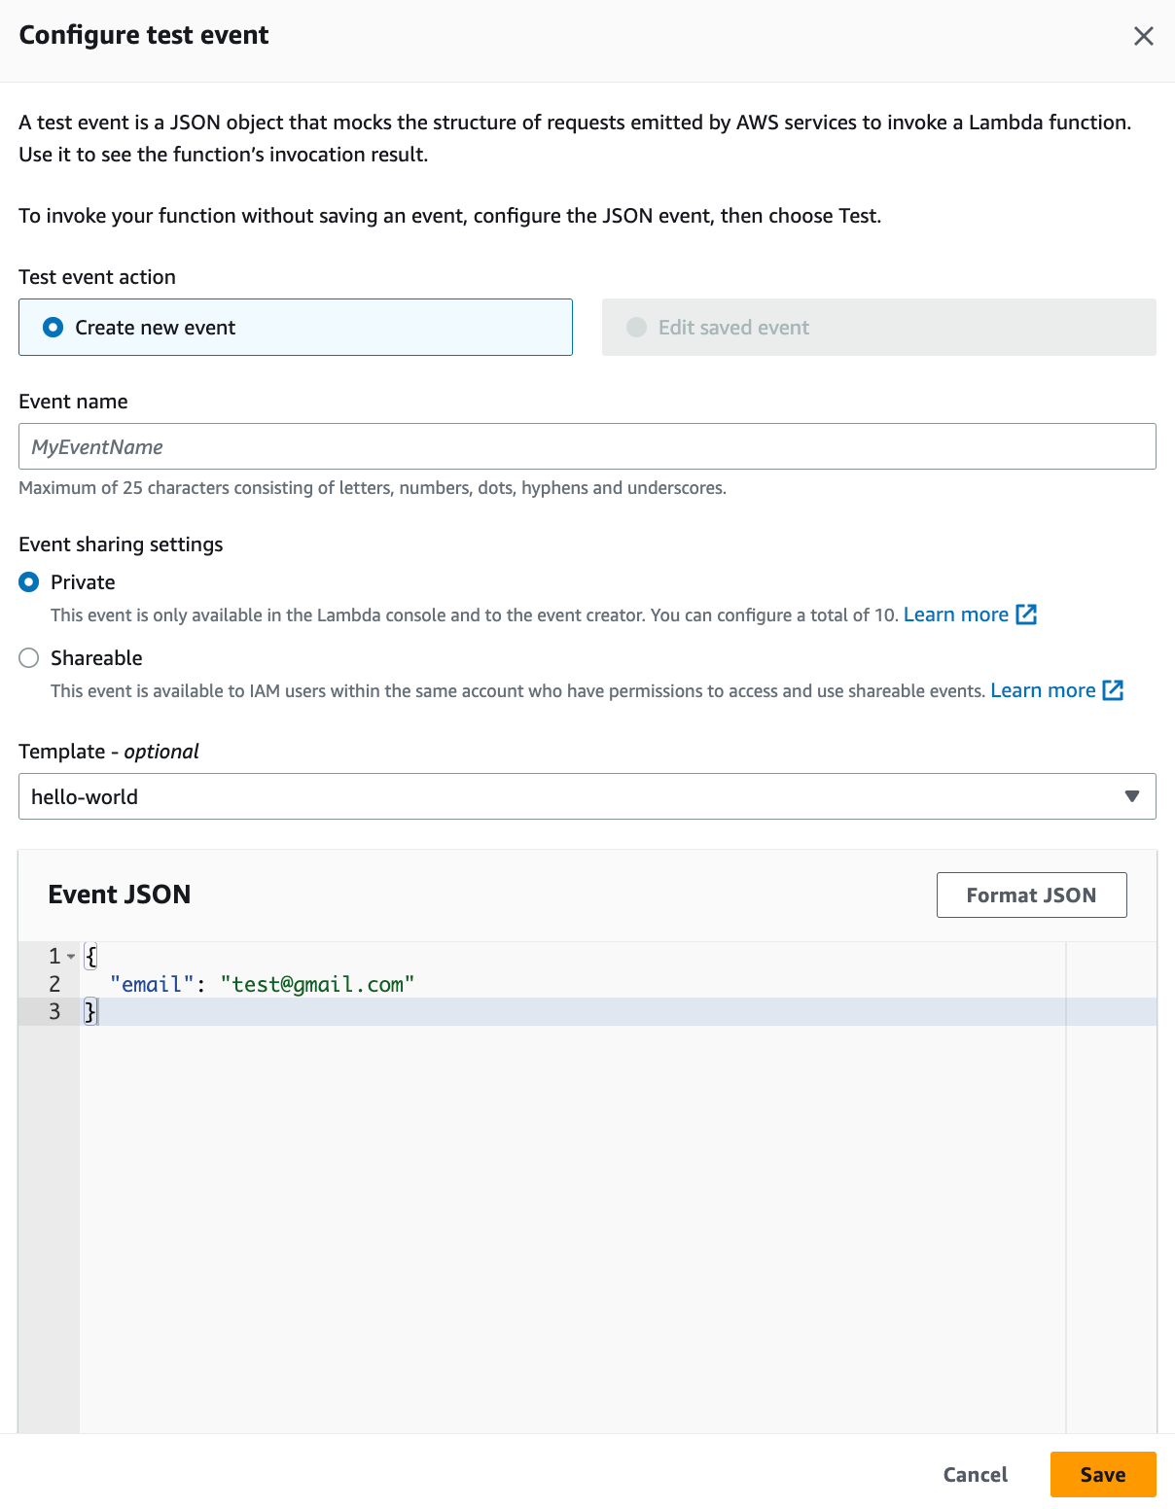Viewport: 1175px width, 1509px height.
Task: Select Edit saved event option
Action: pos(879,328)
